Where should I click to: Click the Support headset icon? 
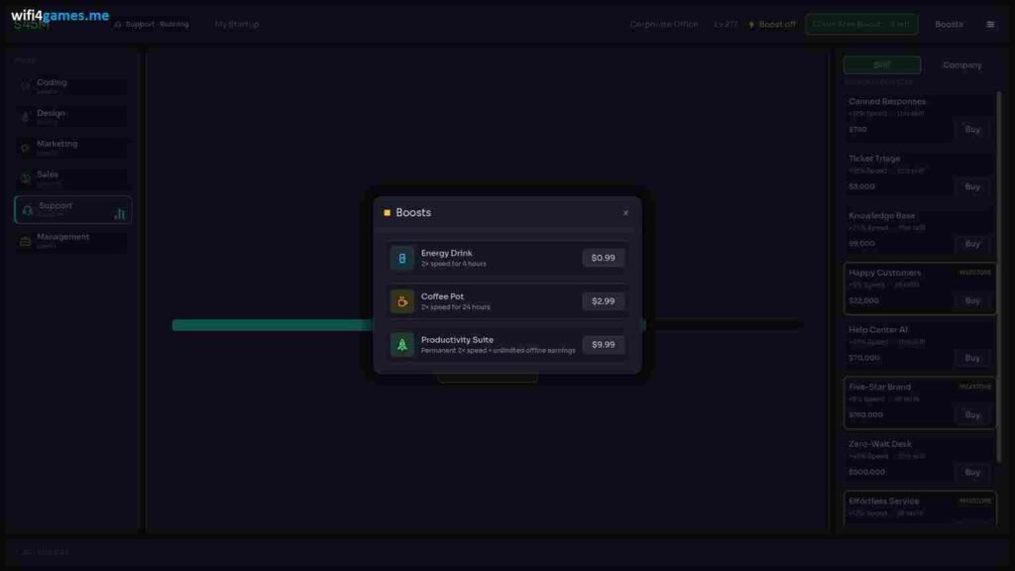(x=27, y=210)
